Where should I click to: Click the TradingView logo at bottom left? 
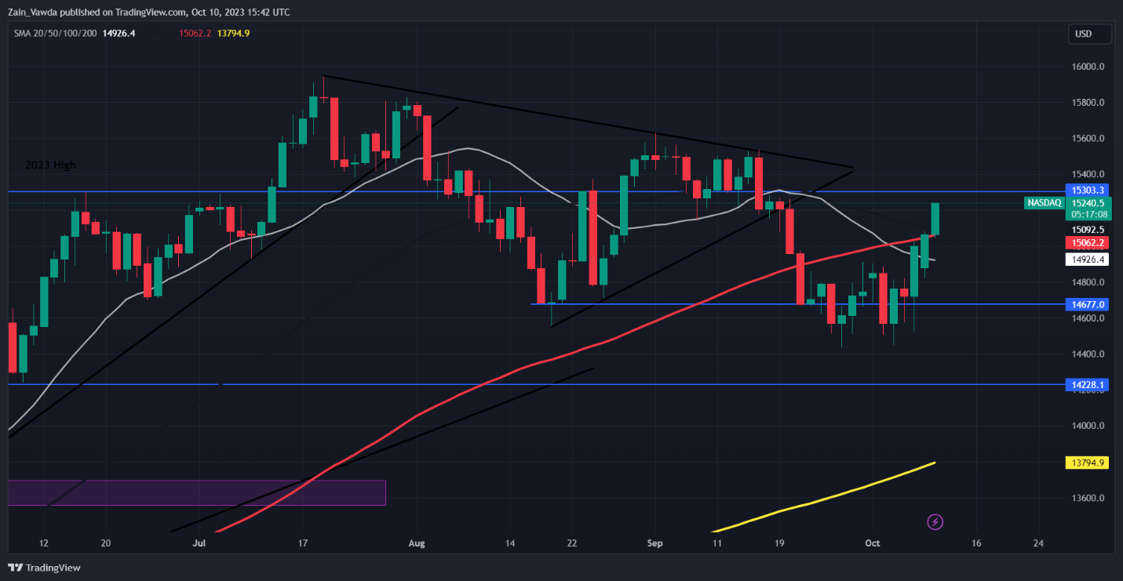(45, 567)
